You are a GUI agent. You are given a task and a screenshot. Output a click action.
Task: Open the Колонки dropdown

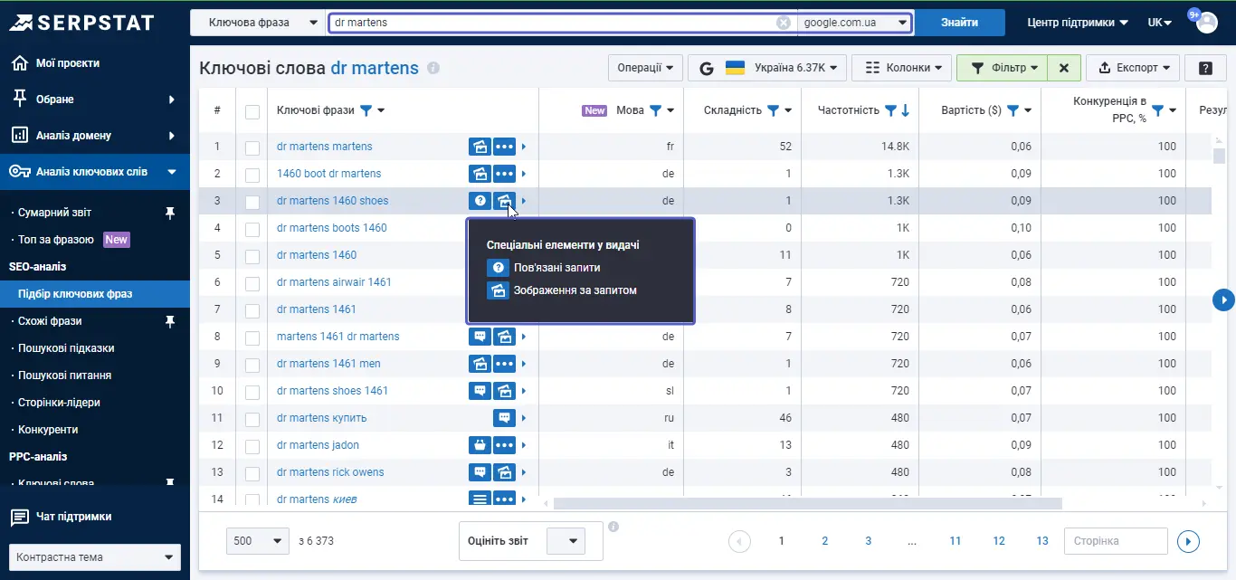tap(902, 68)
